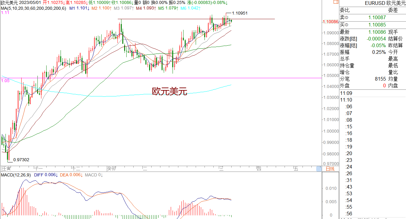Jump to the 十二 month marker
The width and height of the screenshot is (406, 219).
point(75,169)
